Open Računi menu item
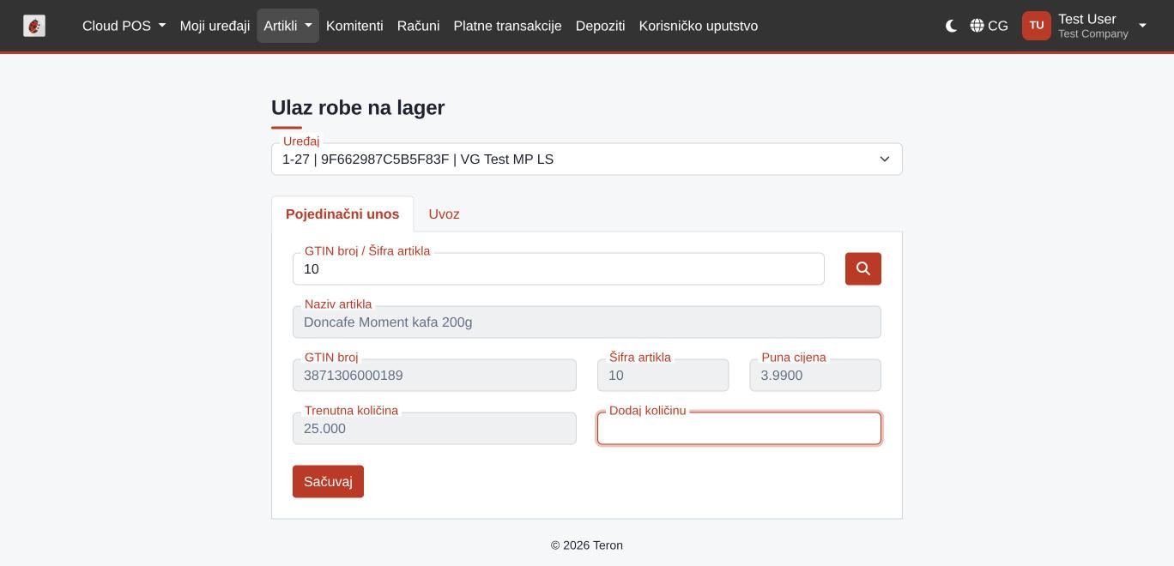The width and height of the screenshot is (1174, 566). (x=418, y=26)
